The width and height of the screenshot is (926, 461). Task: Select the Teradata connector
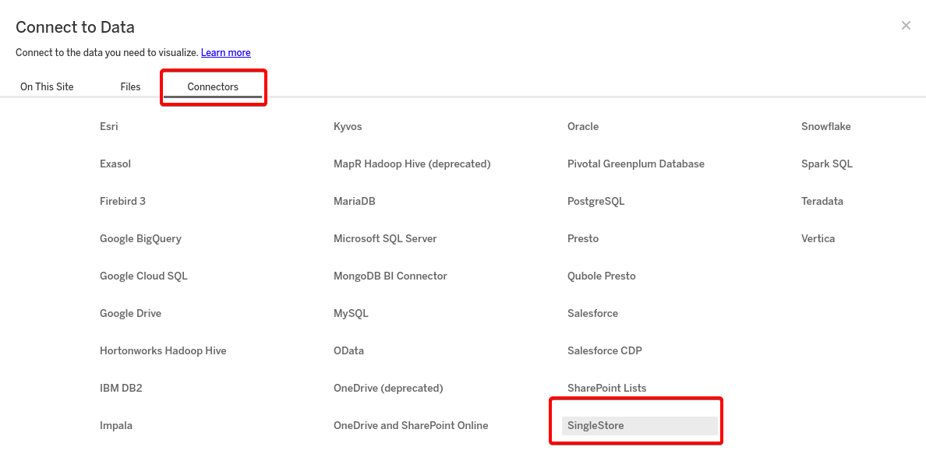pyautogui.click(x=822, y=201)
